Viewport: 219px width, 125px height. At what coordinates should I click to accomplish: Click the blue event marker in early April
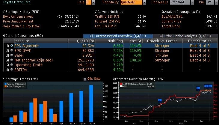198,88
